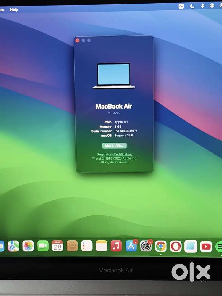The width and height of the screenshot is (222, 296).
Task: Open the Bluetooth menu bar dropdown
Action: tap(202, 6)
